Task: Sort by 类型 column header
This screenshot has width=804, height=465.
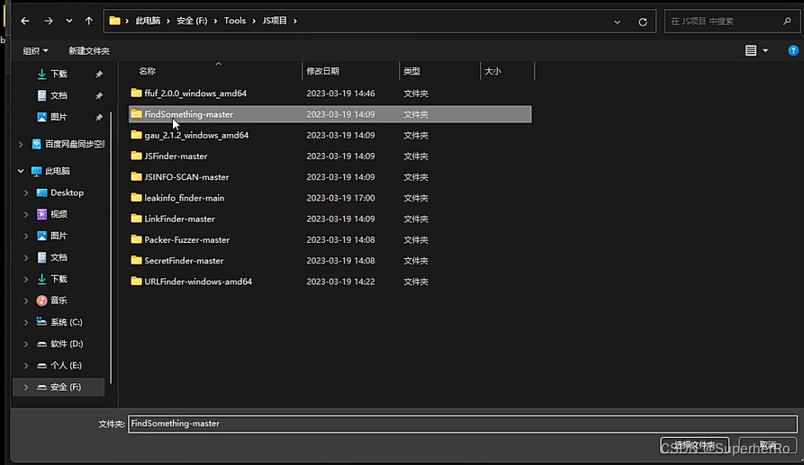Action: (x=411, y=71)
